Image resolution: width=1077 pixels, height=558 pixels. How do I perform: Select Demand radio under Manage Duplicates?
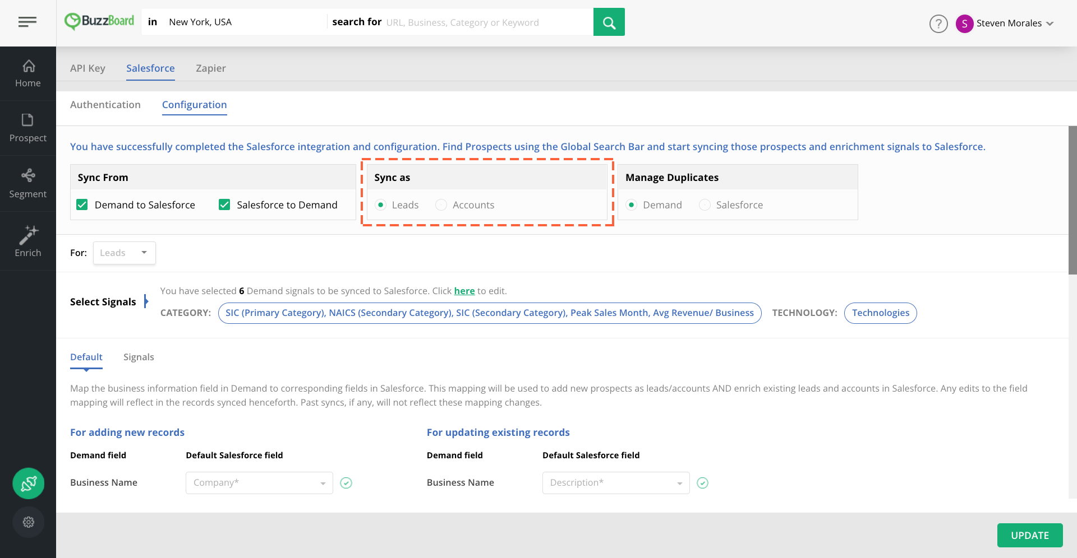click(x=632, y=204)
